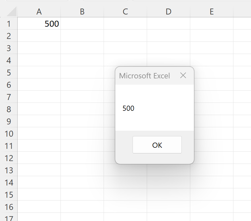Viewport: 251px width, 221px height.
Task: Select empty cell E14
Action: pyautogui.click(x=212, y=182)
